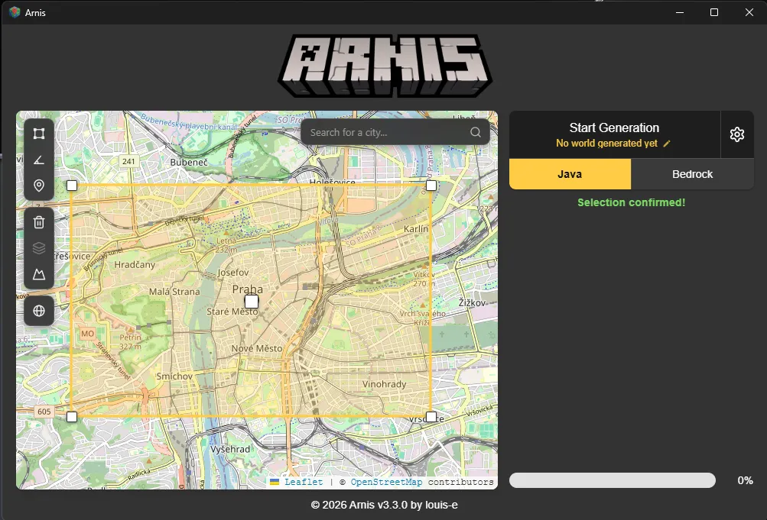Viewport: 767px width, 520px height.
Task: Edit world name with pencil icon
Action: click(666, 144)
